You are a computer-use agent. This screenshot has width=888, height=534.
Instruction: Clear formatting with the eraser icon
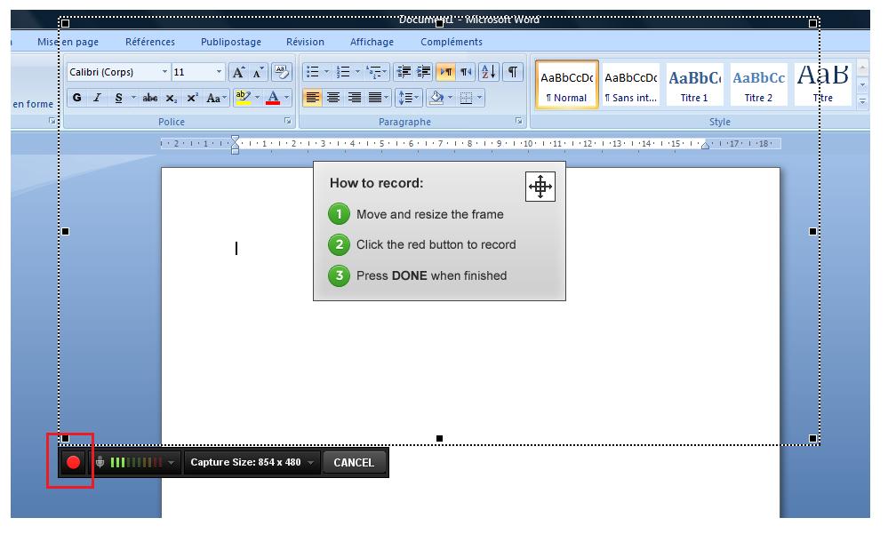(x=282, y=72)
